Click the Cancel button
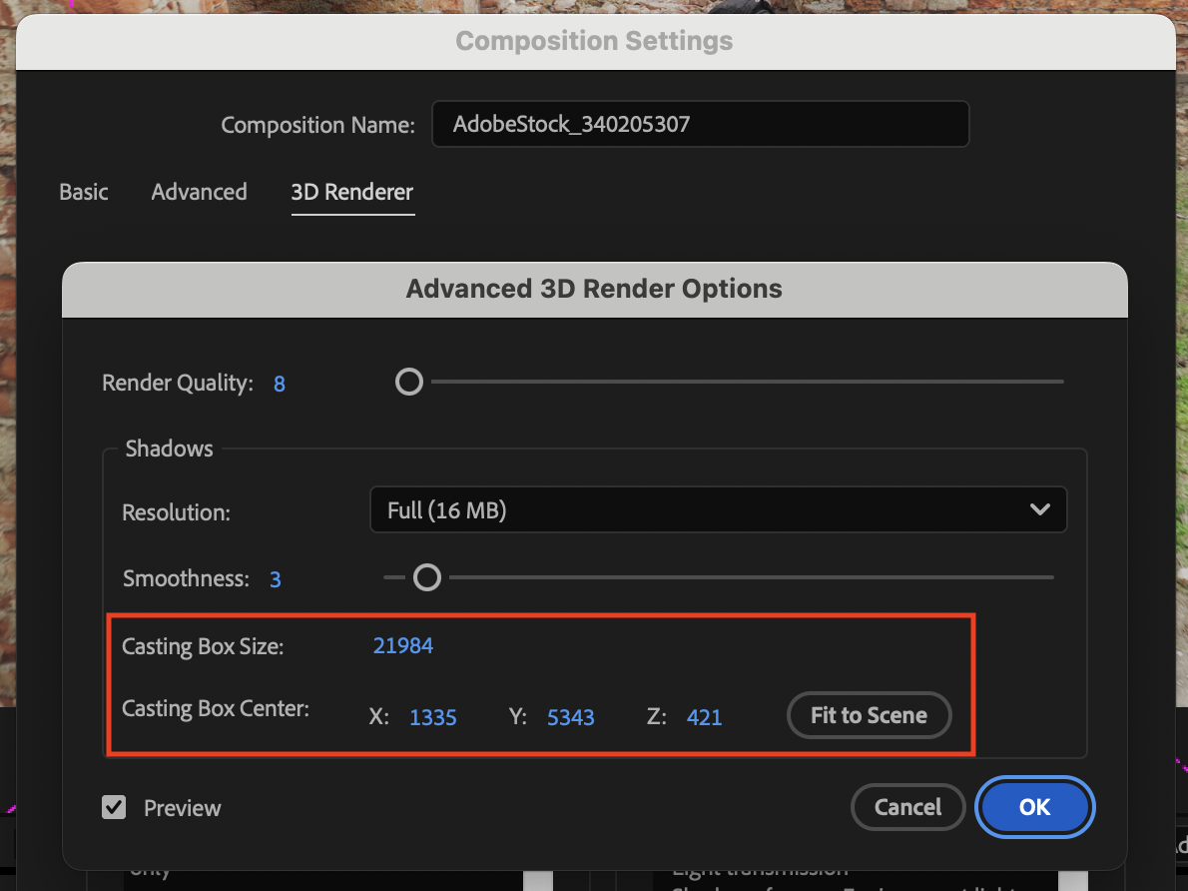The image size is (1188, 891). (x=907, y=807)
